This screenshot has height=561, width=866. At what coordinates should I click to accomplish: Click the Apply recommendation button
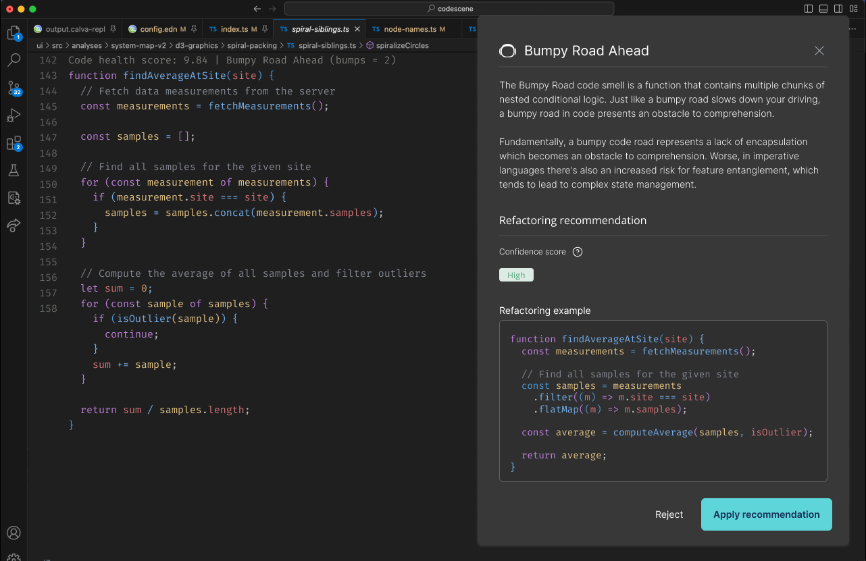(766, 514)
